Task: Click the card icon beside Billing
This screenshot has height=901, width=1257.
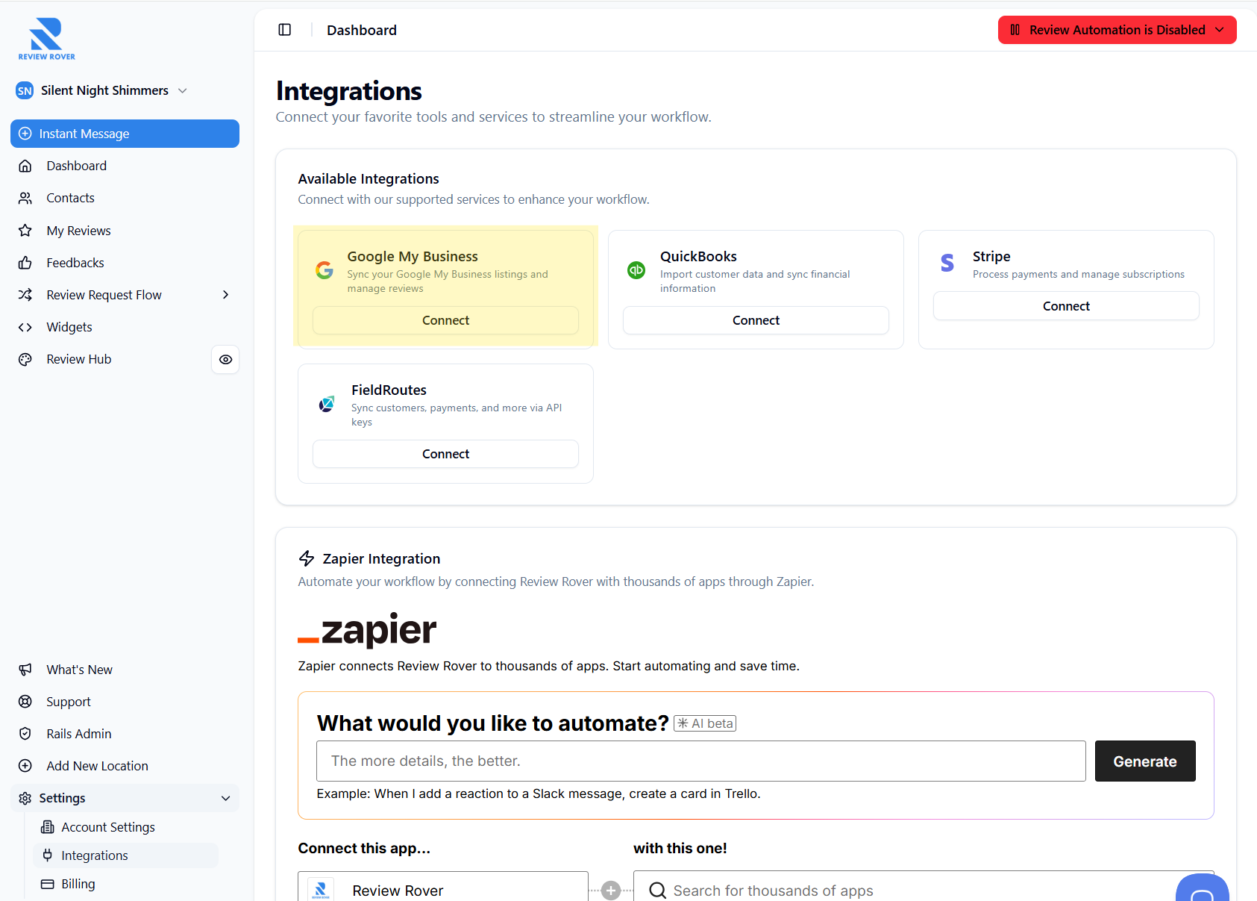Action: (x=48, y=884)
